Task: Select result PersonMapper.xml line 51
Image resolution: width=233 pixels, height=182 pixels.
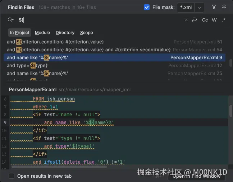Action: 114,42
